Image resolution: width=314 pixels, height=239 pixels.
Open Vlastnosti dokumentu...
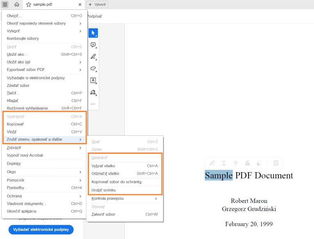pyautogui.click(x=44, y=204)
